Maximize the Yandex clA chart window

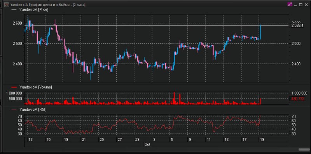point(301,5)
